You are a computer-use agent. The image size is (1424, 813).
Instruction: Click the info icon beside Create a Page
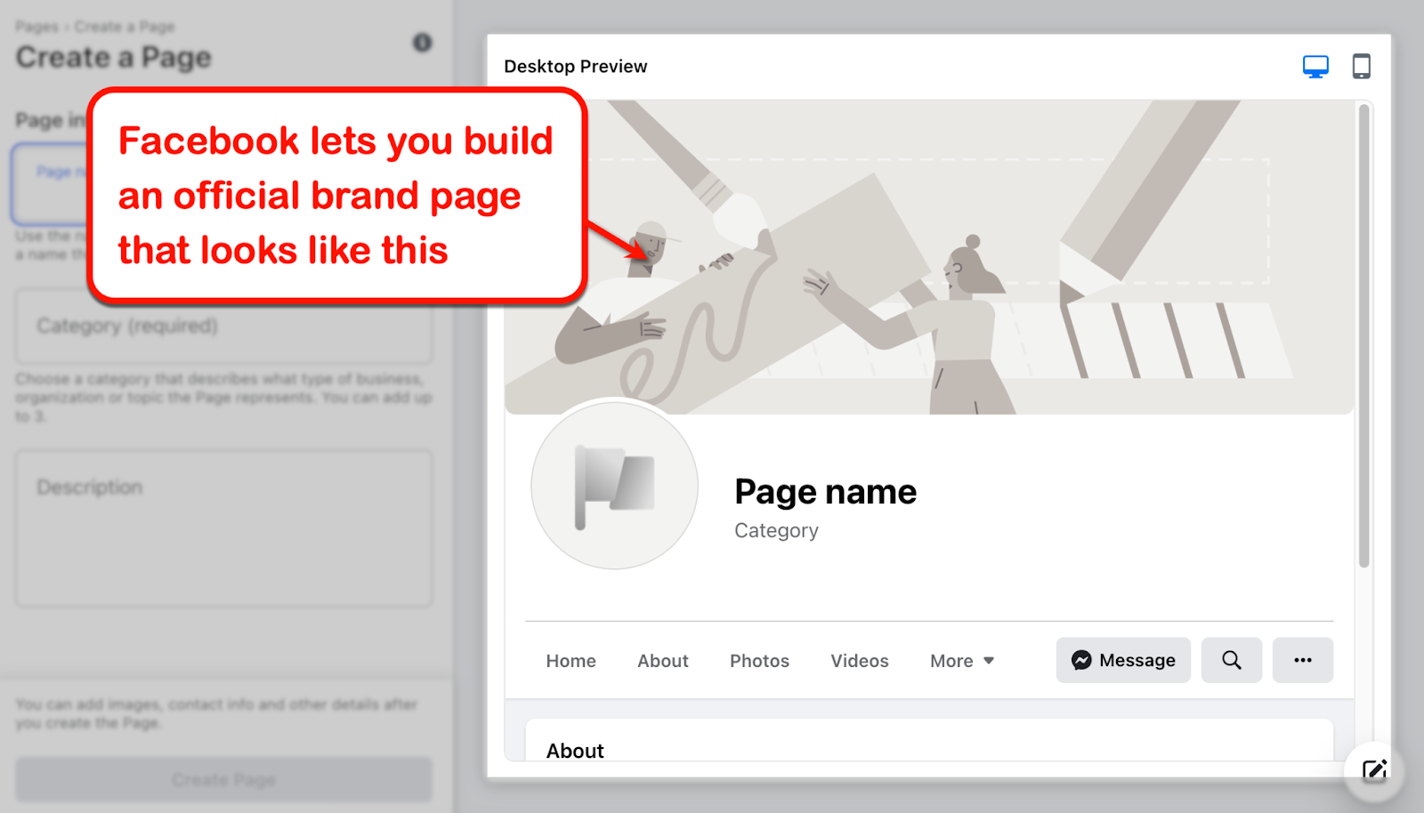point(422,42)
